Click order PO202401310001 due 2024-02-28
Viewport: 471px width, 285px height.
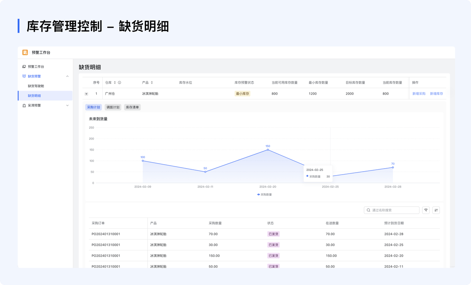point(106,234)
